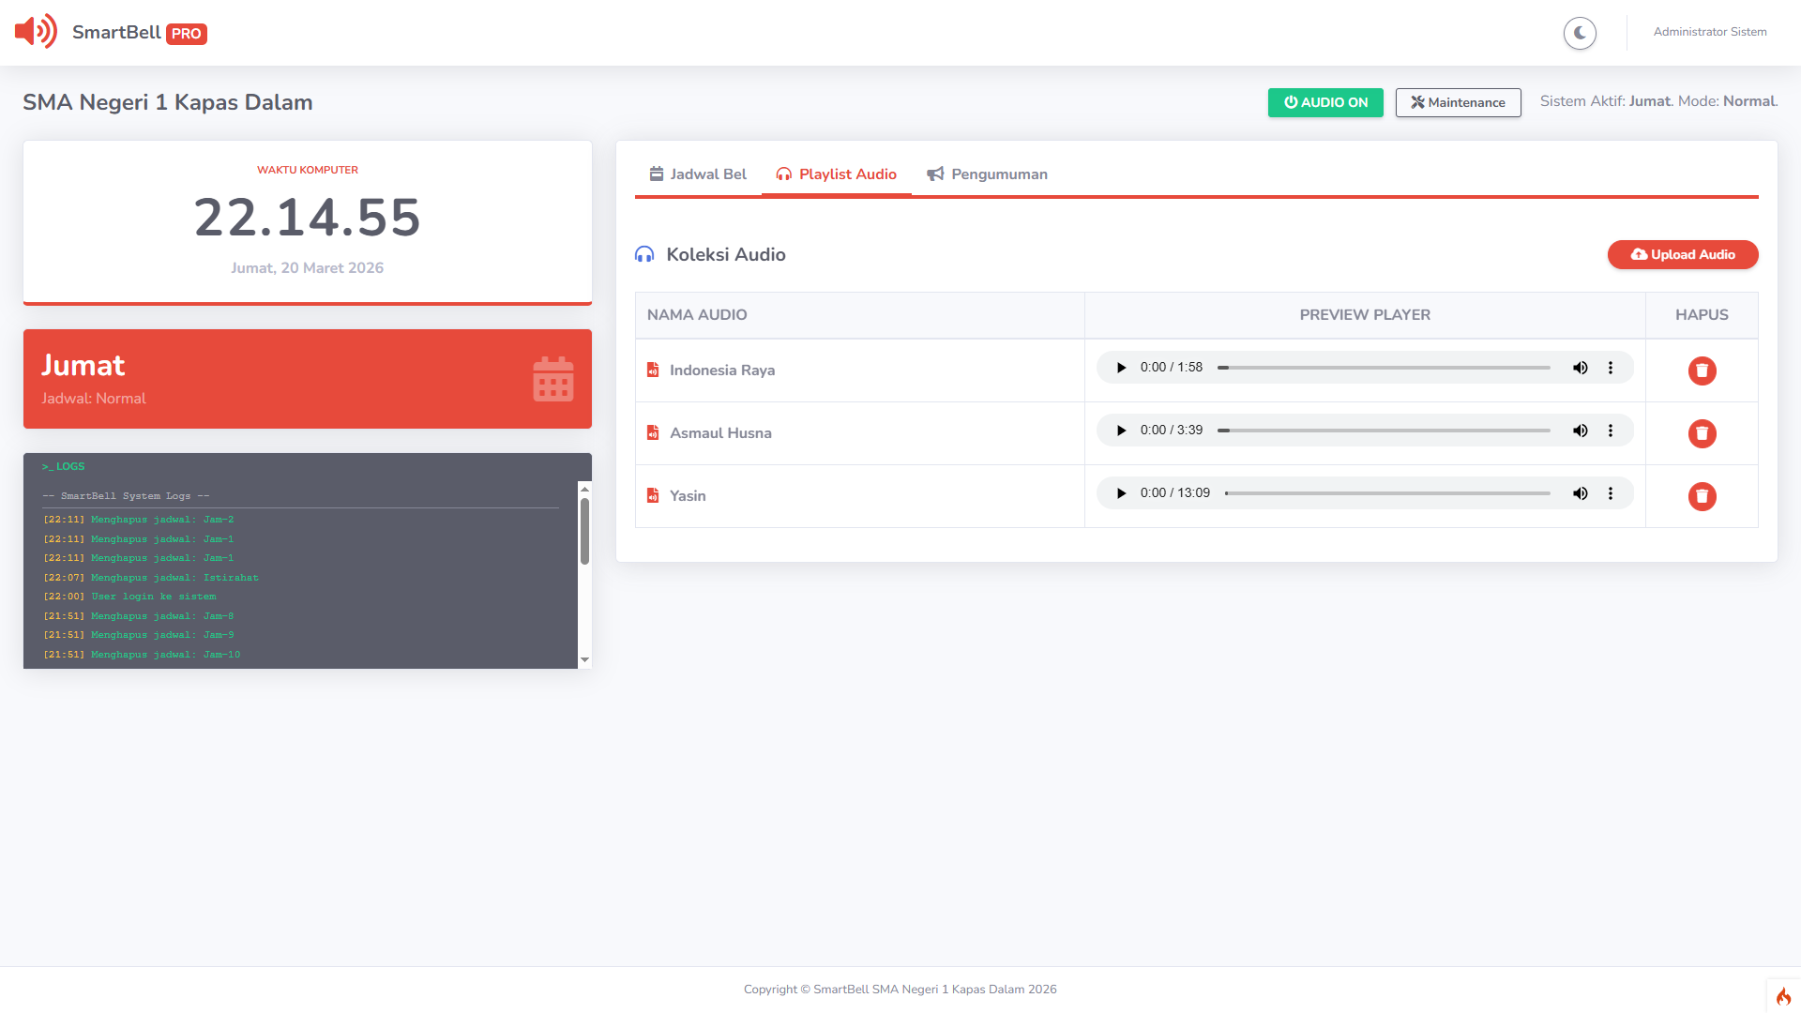This screenshot has width=1801, height=1013.
Task: Mute the Indonesia Raya player volume
Action: point(1581,368)
